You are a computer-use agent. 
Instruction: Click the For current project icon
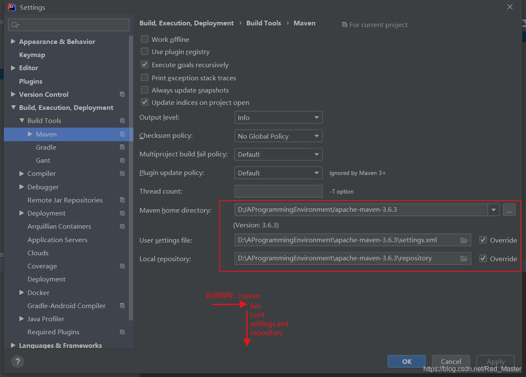345,25
